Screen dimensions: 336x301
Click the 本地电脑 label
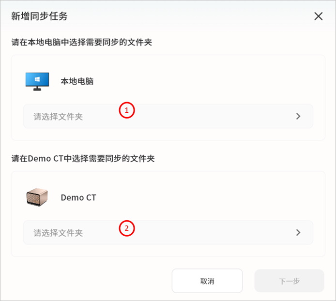click(77, 81)
